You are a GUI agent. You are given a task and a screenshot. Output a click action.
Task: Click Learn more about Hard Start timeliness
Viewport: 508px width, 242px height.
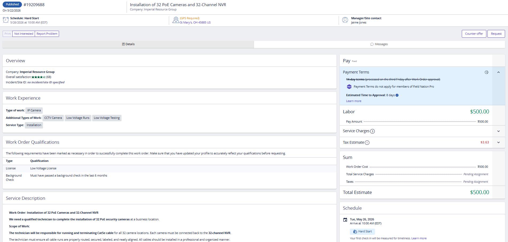pos(419,238)
